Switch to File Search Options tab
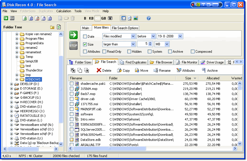Viewport: 247px width, 161px height. click(125, 28)
